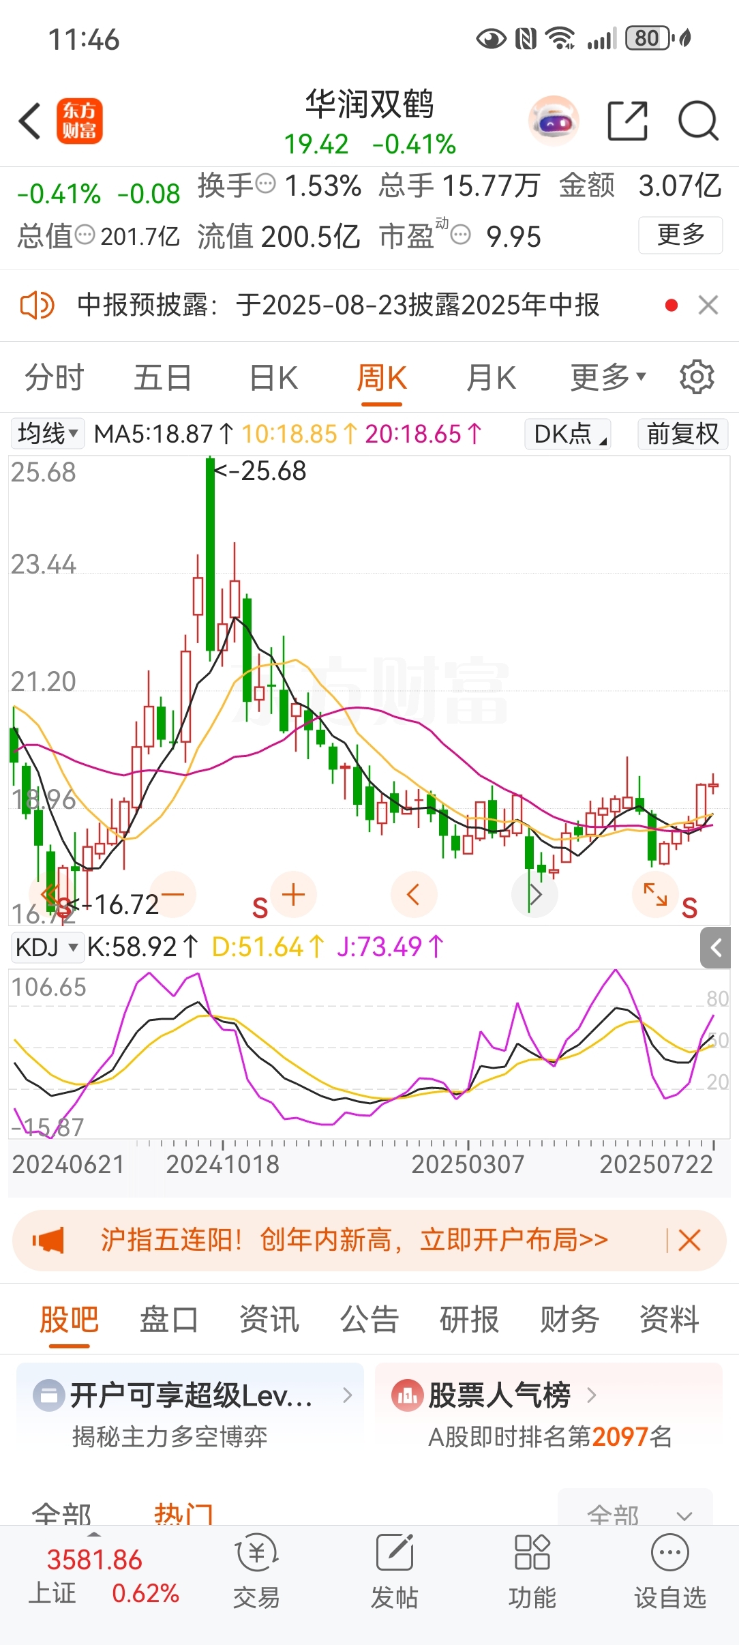The height and width of the screenshot is (1645, 739).
Task: Open the robot assistant avatar
Action: [554, 121]
